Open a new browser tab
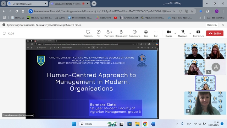The image size is (227, 128). 94,4
